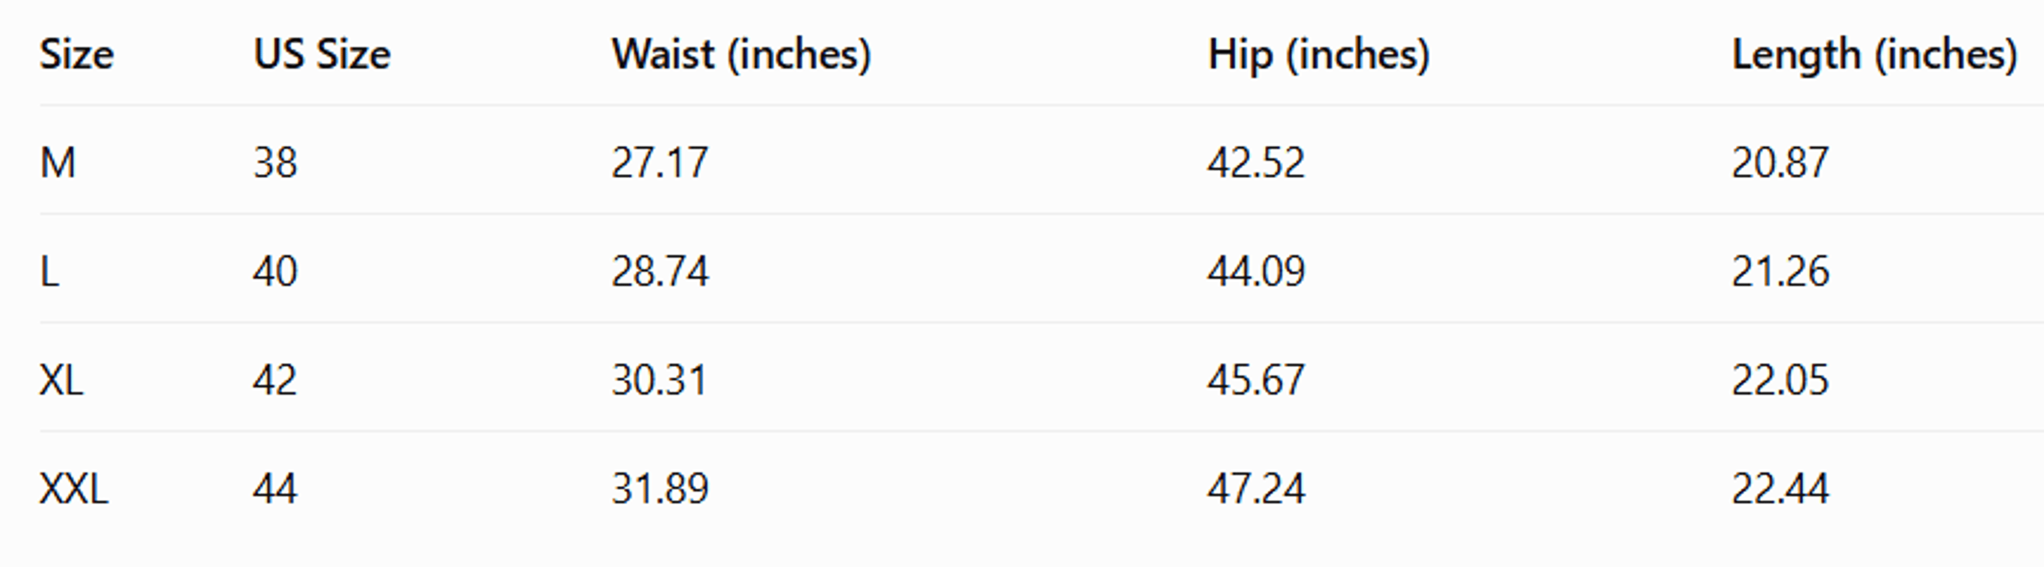Select the Hip (inches) header
The width and height of the screenshot is (2044, 567).
pyautogui.click(x=1318, y=55)
